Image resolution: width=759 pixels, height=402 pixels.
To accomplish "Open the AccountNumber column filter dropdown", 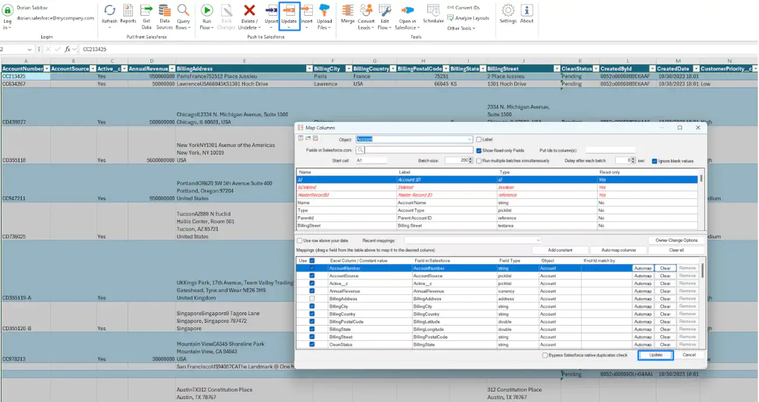I will click(47, 69).
